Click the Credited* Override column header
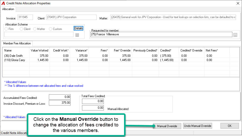The image size is (242, 137). [x=192, y=50]
